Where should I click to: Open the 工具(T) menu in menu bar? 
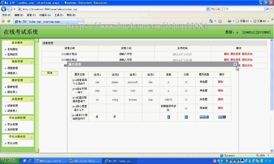[x=58, y=15]
